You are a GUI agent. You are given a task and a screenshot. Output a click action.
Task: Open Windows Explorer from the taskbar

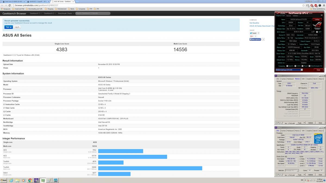coord(17,180)
